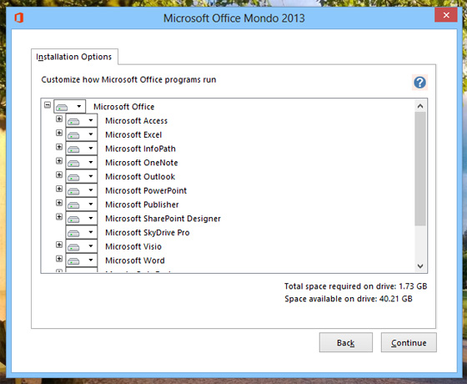Open dropdown arrow for Microsoft SkyDrive Pro
Viewport: 467px width, 384px height.
(91, 232)
